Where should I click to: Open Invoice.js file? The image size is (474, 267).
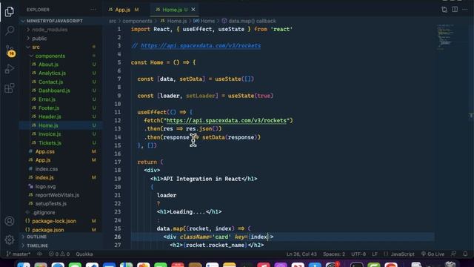click(x=50, y=134)
